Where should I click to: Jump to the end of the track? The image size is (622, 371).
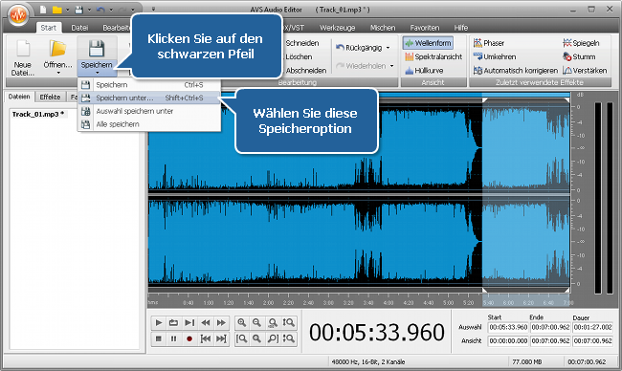221,338
